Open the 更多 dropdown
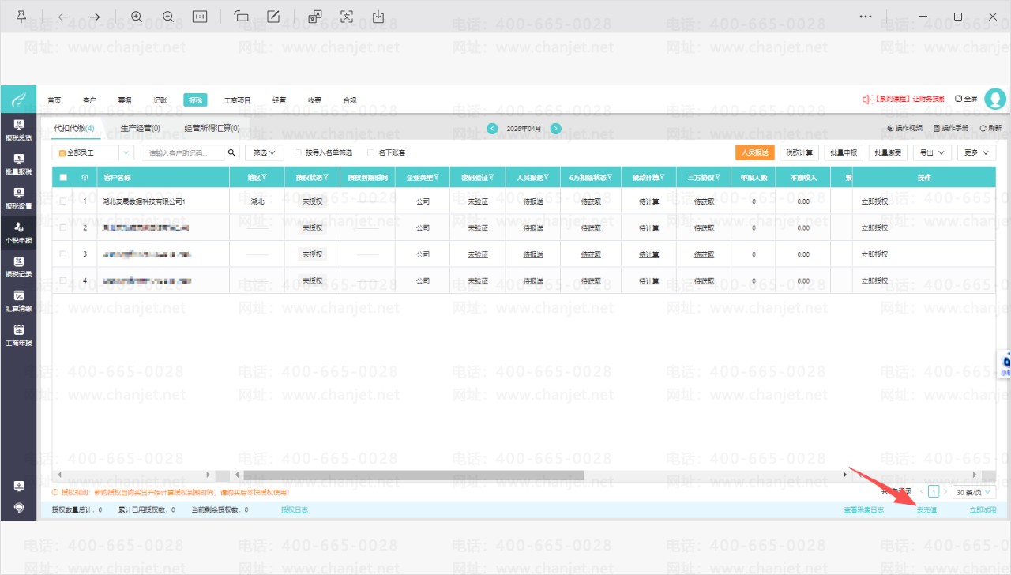Image resolution: width=1011 pixels, height=575 pixels. point(976,152)
